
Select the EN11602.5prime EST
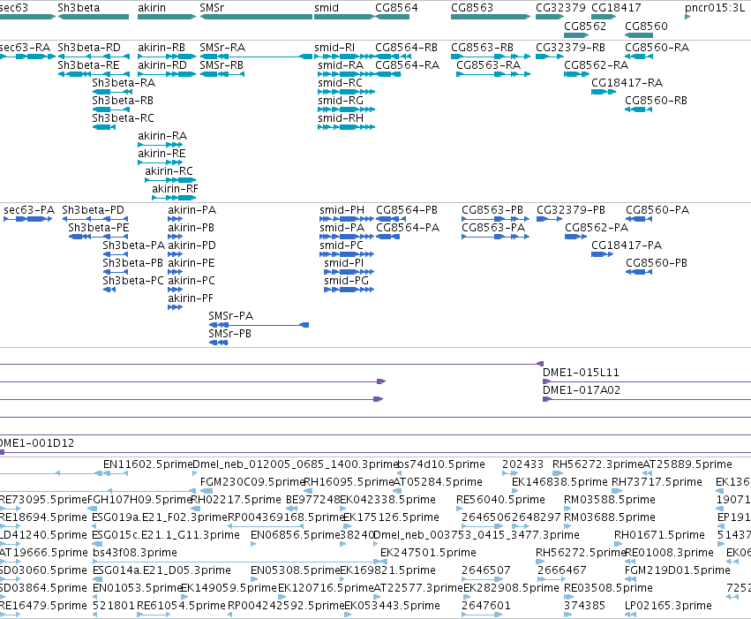click(116, 473)
